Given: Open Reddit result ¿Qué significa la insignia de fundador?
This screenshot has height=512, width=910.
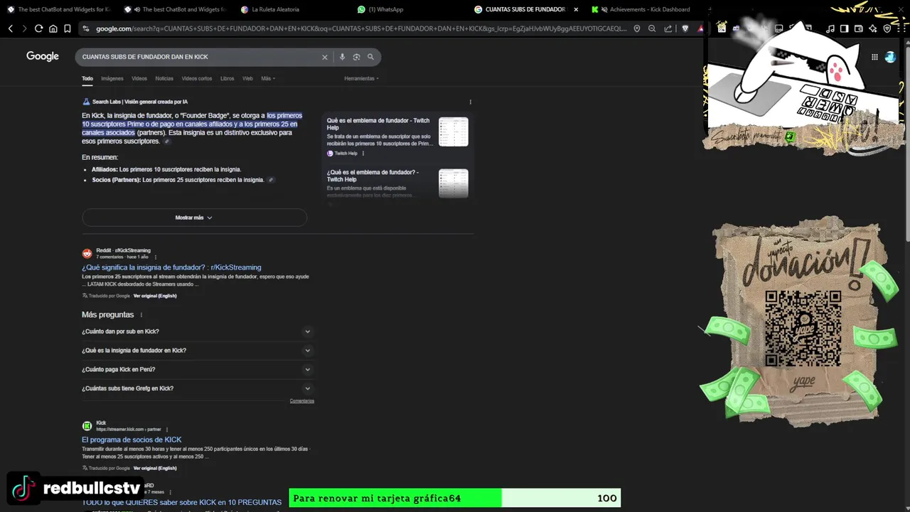Looking at the screenshot, I should coord(171,267).
